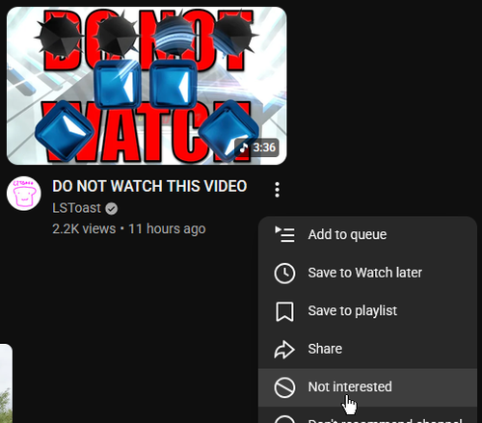The height and width of the screenshot is (423, 482).
Task: Select Add to queue menu entry
Action: (x=367, y=234)
